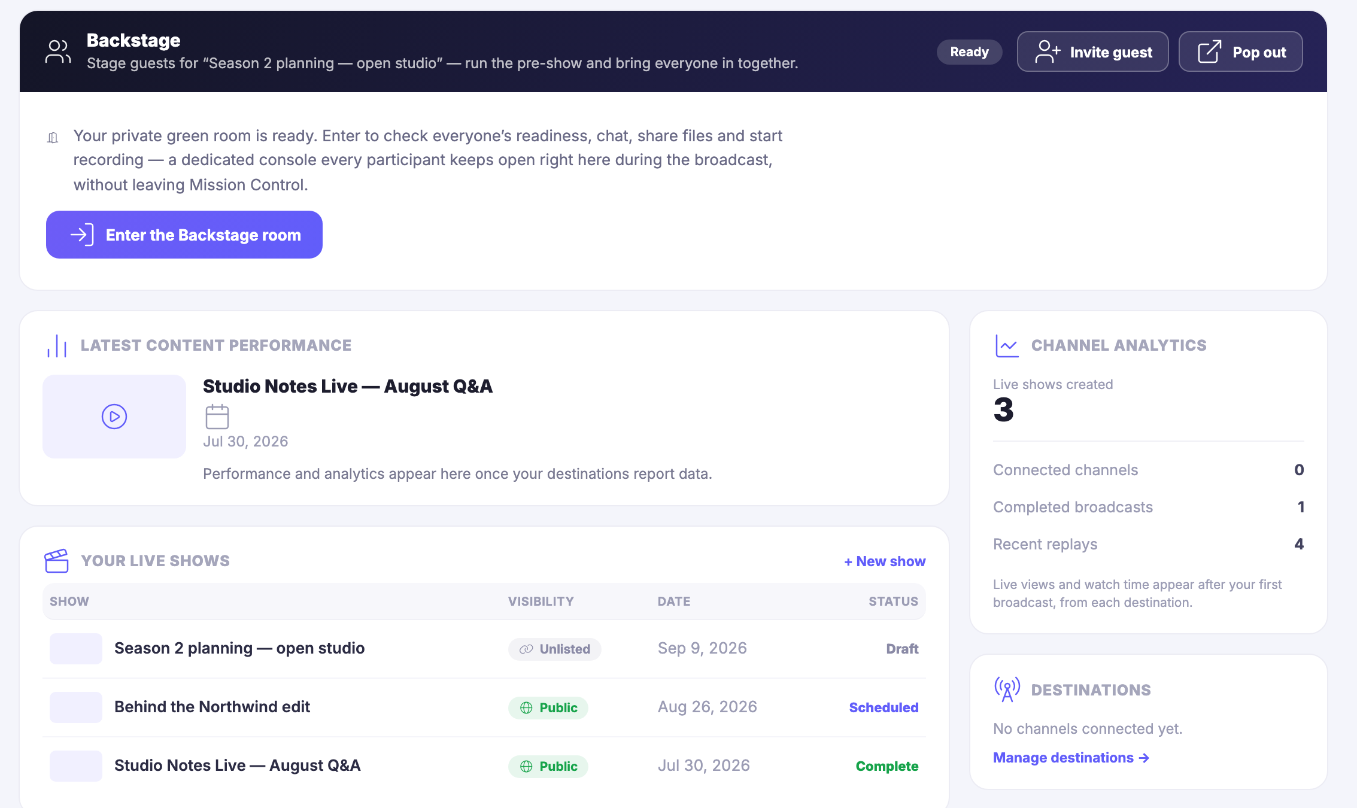Create a new show with + New show

[885, 561]
